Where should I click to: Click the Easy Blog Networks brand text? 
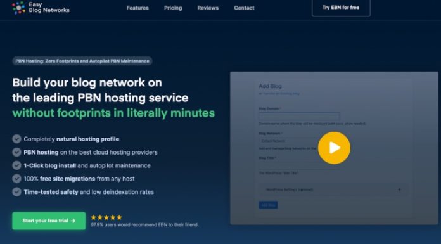point(49,8)
